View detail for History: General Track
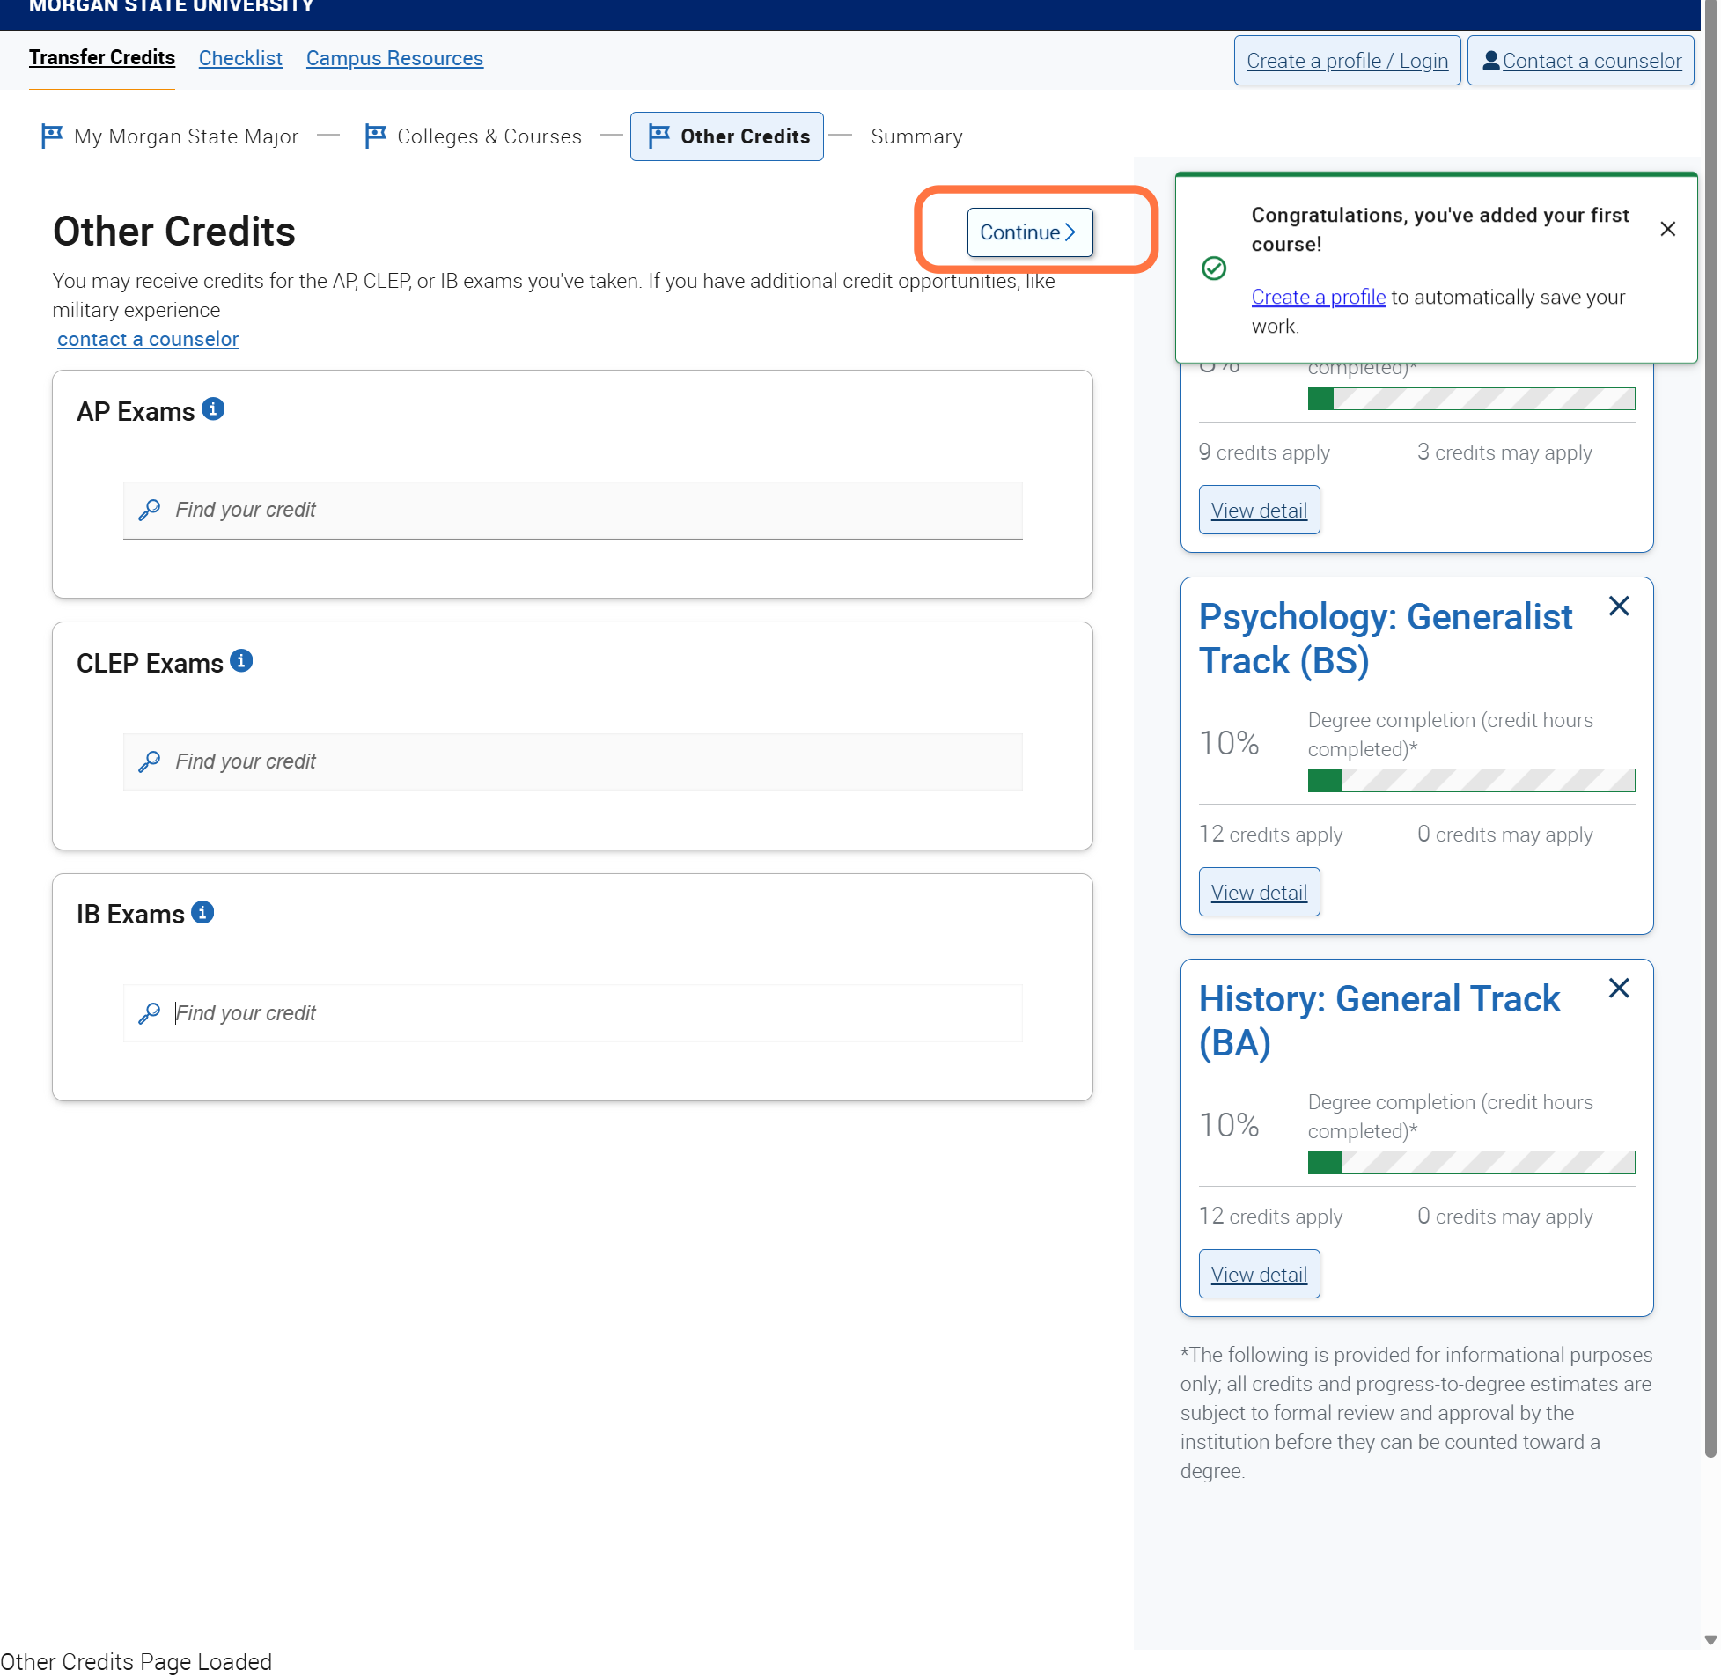This screenshot has height=1677, width=1721. pos(1259,1274)
